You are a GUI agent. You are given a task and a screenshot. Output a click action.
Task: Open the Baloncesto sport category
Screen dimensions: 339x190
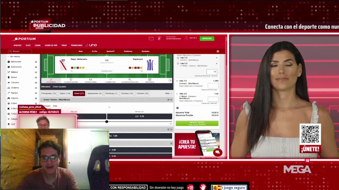tap(16, 62)
